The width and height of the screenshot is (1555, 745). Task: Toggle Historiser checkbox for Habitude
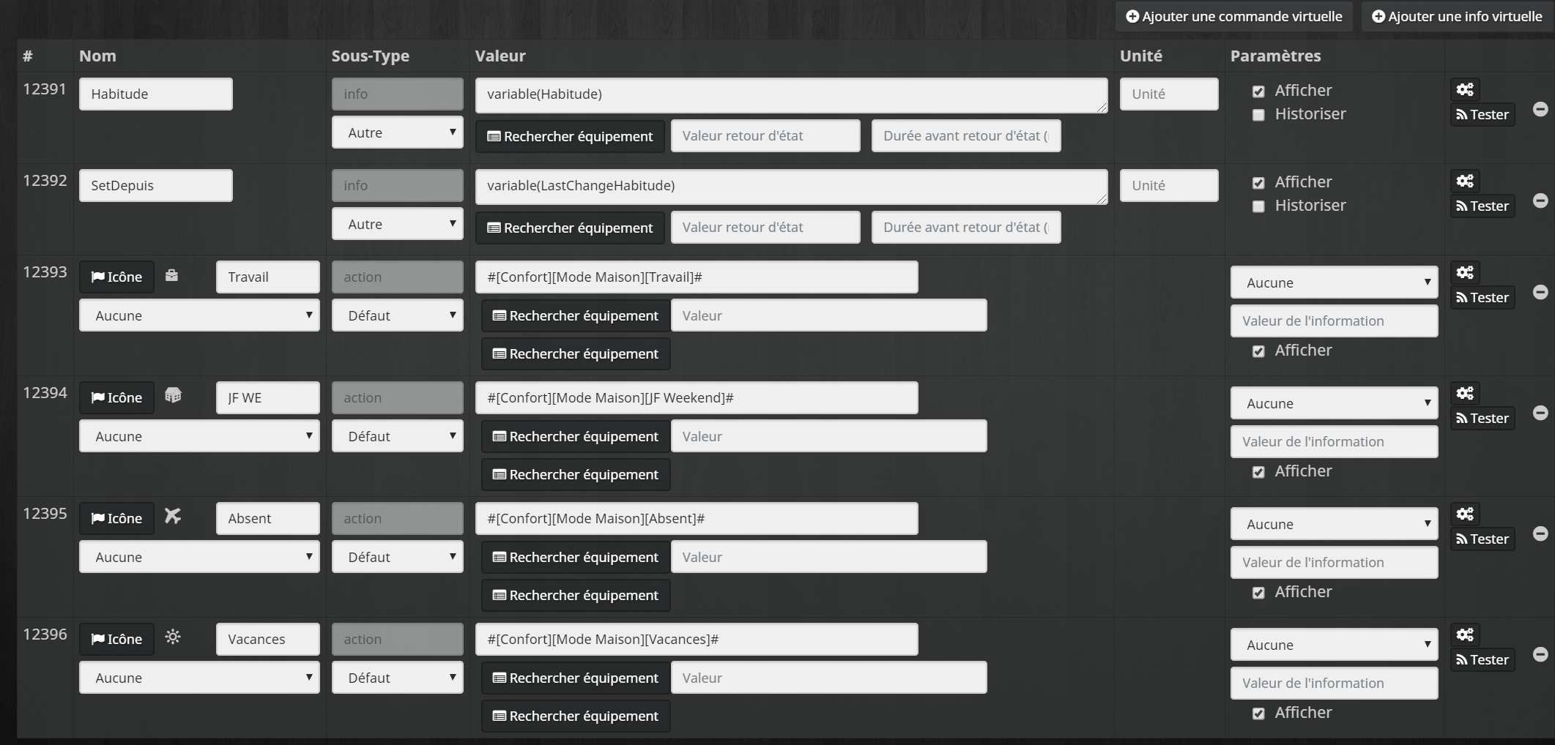click(1258, 115)
